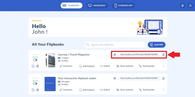Open link settings gear for Journey Travel Magazine
The width and height of the screenshot is (195, 97).
[x=115, y=55]
